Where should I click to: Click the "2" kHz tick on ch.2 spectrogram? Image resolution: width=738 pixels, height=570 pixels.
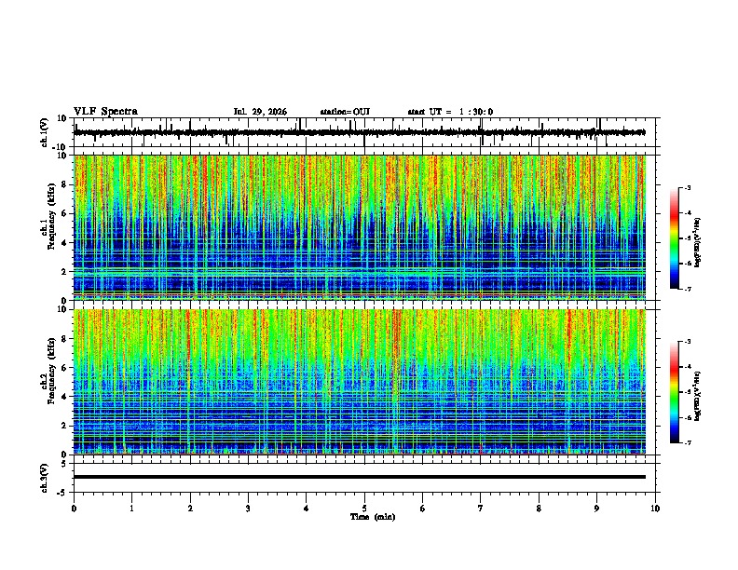coord(64,426)
